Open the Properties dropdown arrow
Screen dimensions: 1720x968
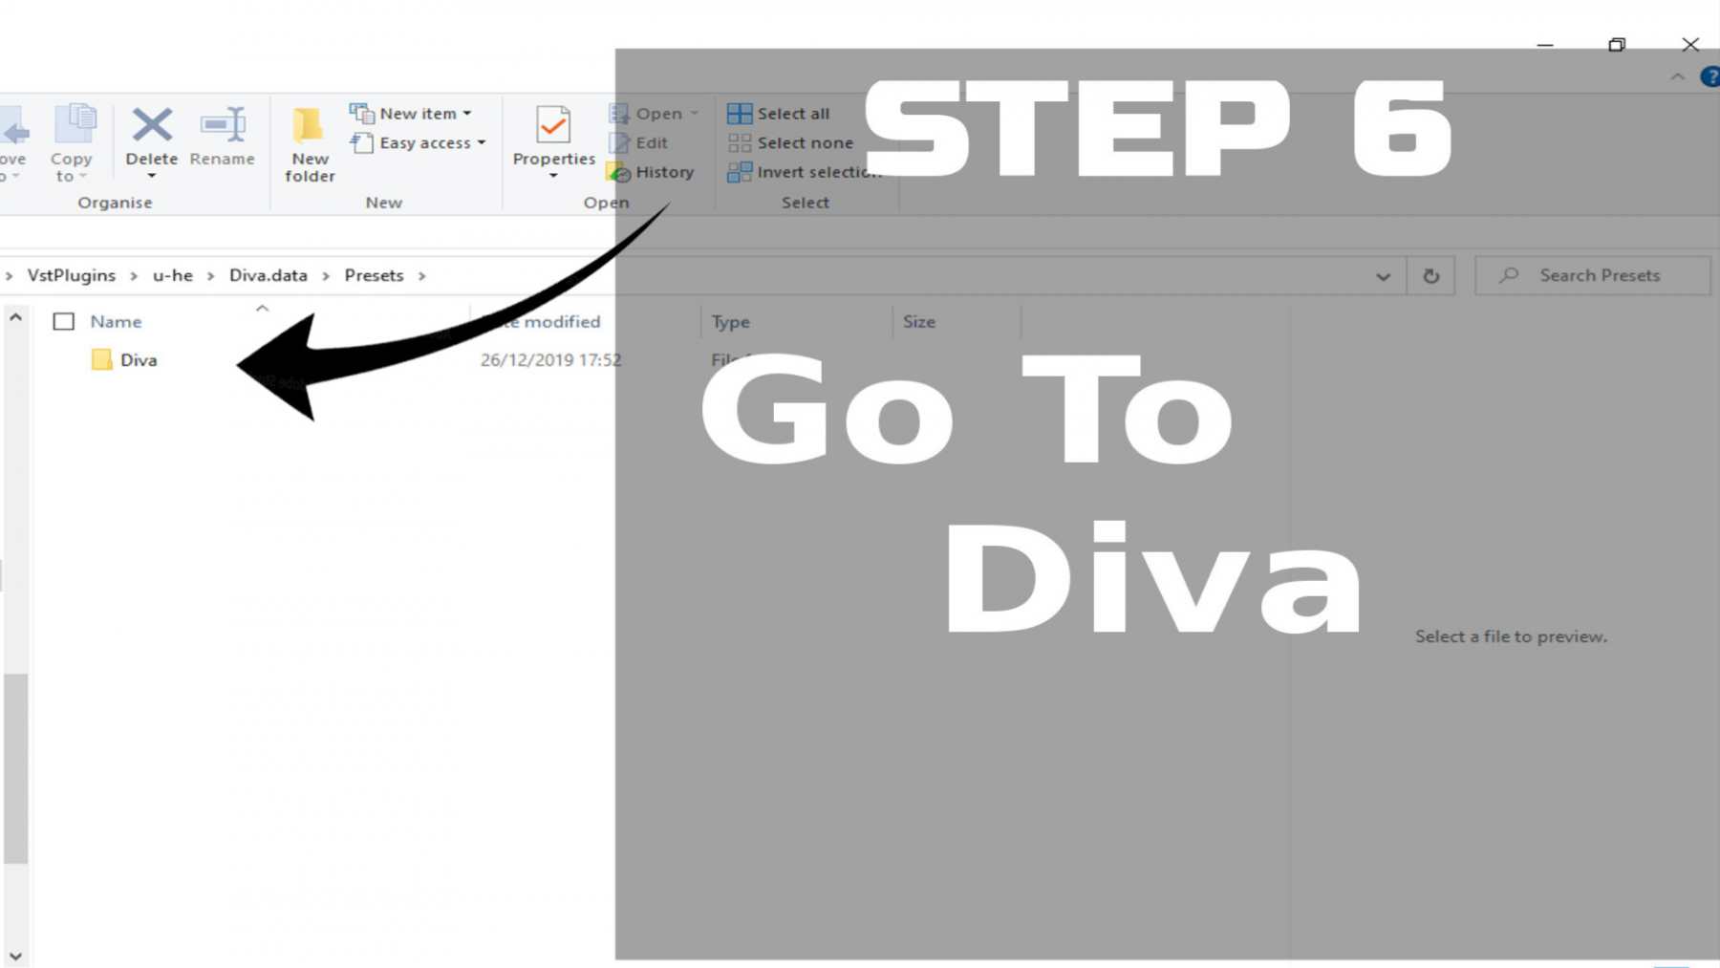coord(553,176)
